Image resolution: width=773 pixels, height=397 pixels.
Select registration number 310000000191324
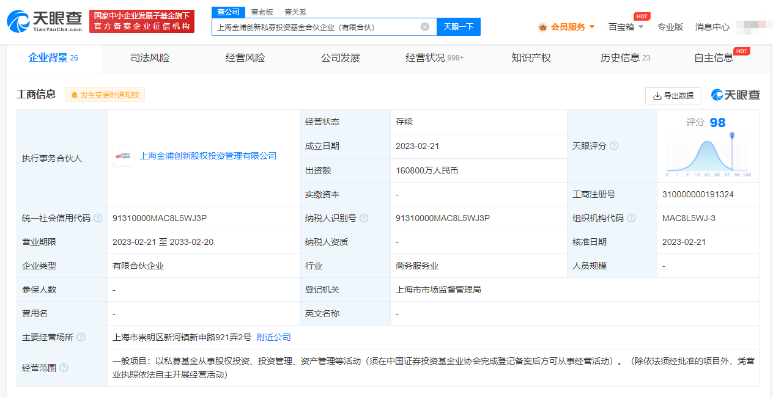tap(698, 194)
